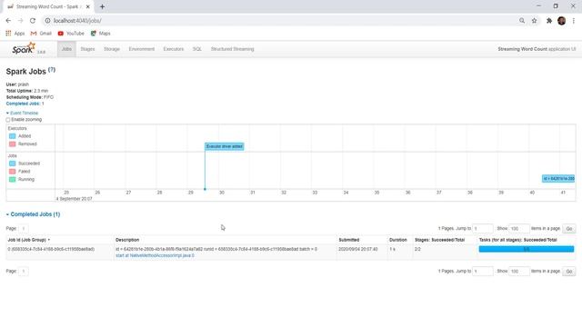Viewport: 582px width, 327px height.
Task: Click the Tasks Succeeded/Total column header
Action: pos(517,240)
